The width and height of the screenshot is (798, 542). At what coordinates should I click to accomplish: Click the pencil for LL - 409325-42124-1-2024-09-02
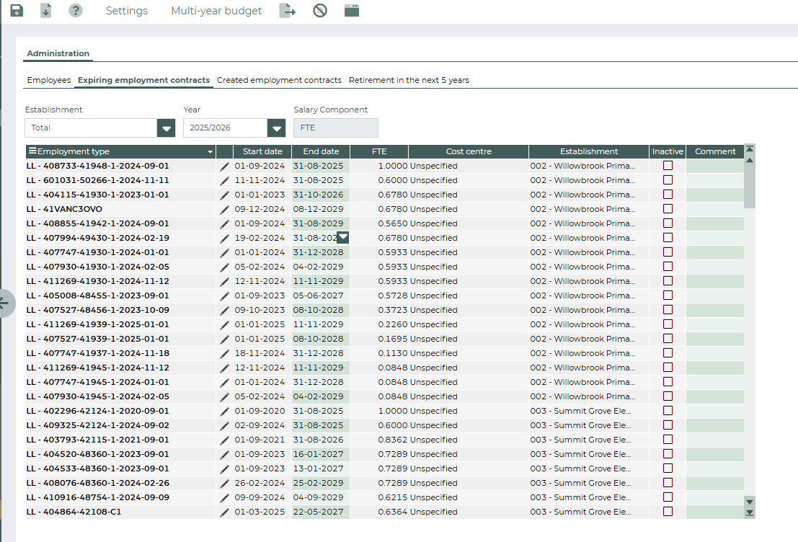tap(224, 426)
